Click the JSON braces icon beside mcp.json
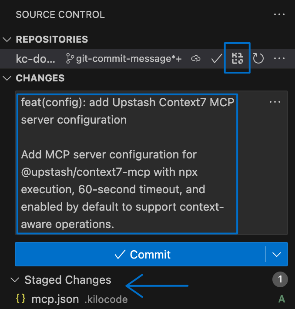The width and height of the screenshot is (295, 309). [x=20, y=299]
